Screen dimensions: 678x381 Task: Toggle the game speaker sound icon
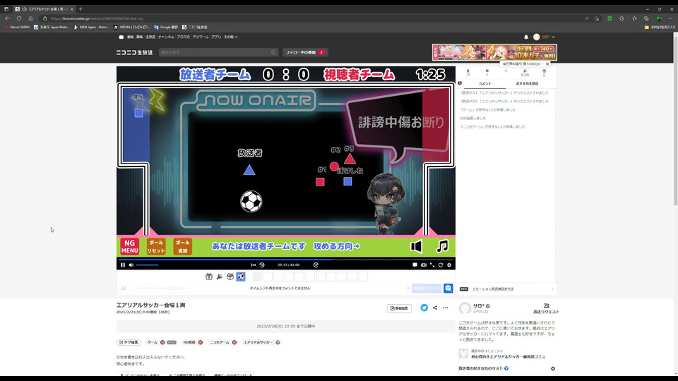coord(416,246)
